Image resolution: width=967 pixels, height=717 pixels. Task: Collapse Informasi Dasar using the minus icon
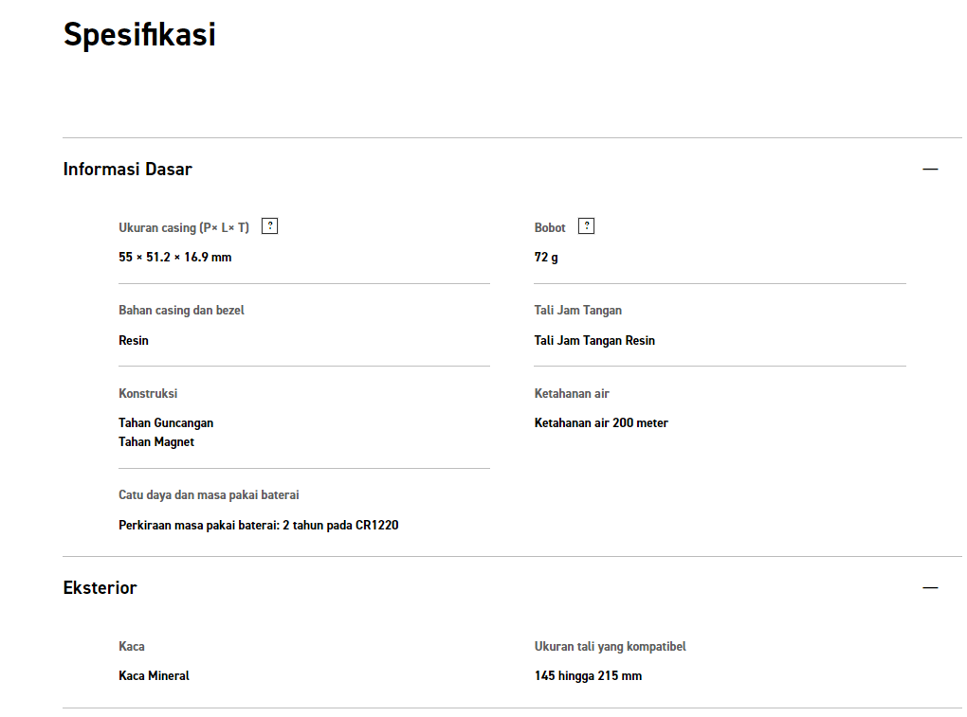click(930, 170)
